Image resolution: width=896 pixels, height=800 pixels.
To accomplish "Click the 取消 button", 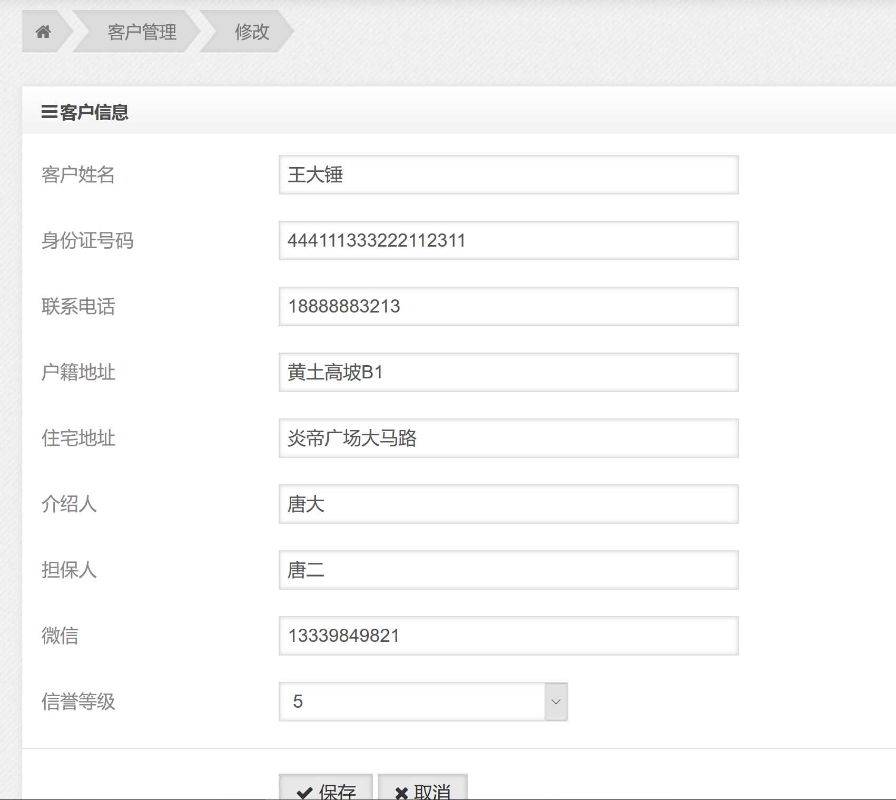I will (x=422, y=787).
